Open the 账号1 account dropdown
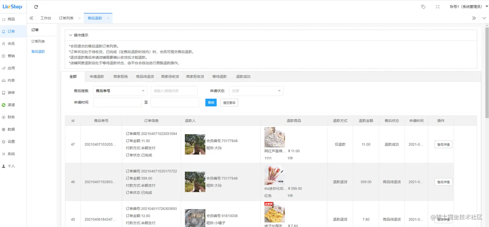The width and height of the screenshot is (489, 227). [x=469, y=7]
